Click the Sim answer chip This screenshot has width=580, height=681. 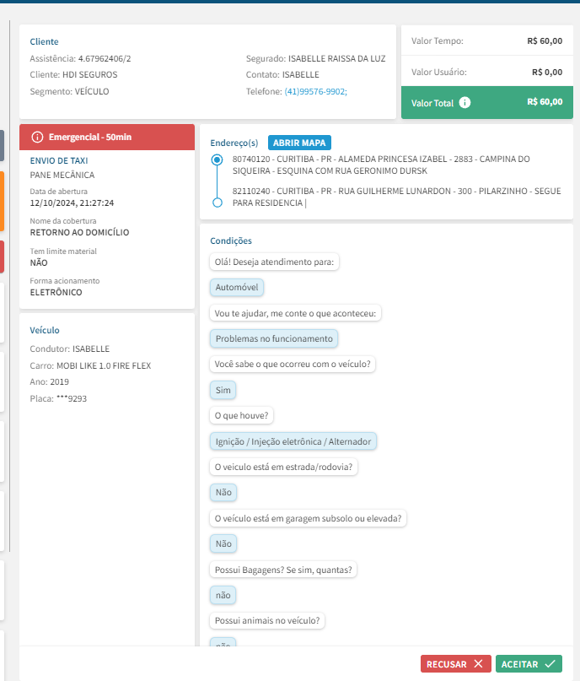[x=223, y=390]
